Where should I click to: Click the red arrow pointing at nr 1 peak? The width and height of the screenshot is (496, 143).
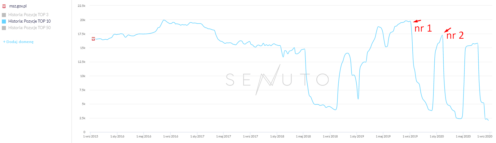point(417,21)
